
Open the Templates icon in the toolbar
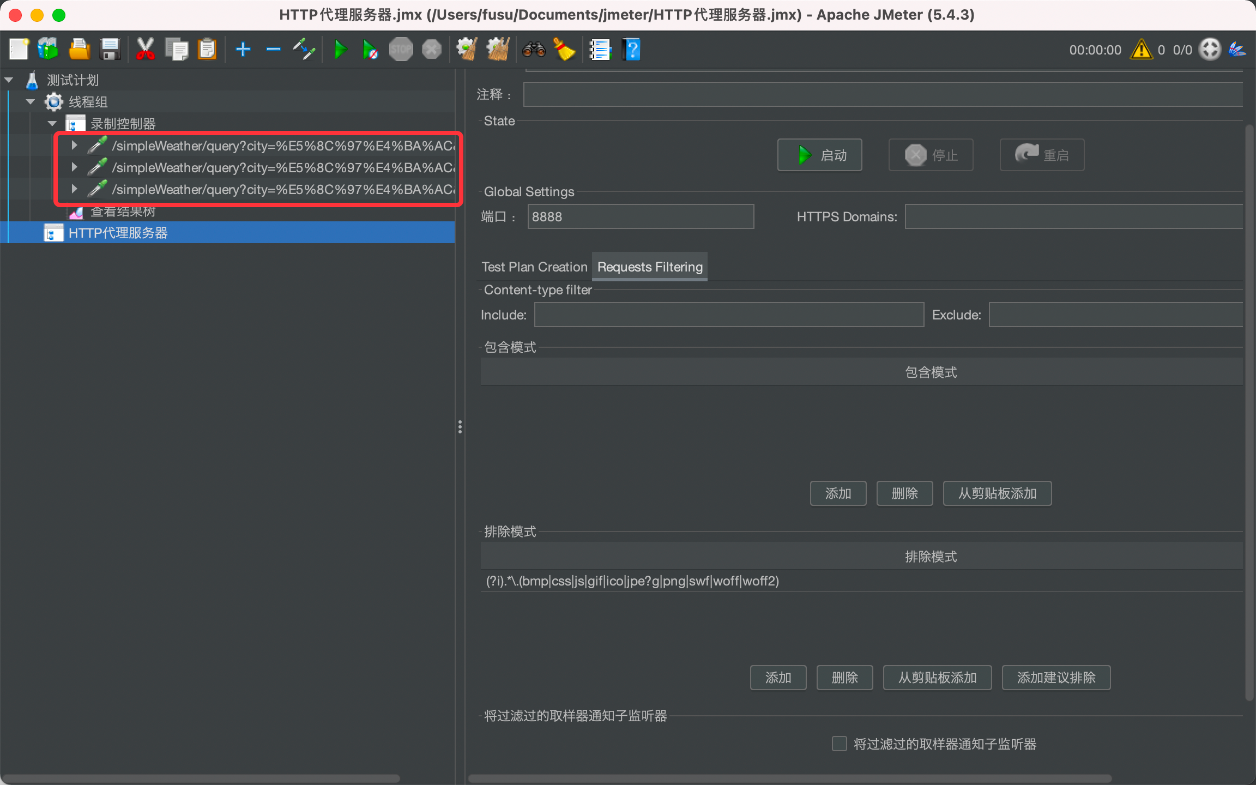tap(48, 50)
